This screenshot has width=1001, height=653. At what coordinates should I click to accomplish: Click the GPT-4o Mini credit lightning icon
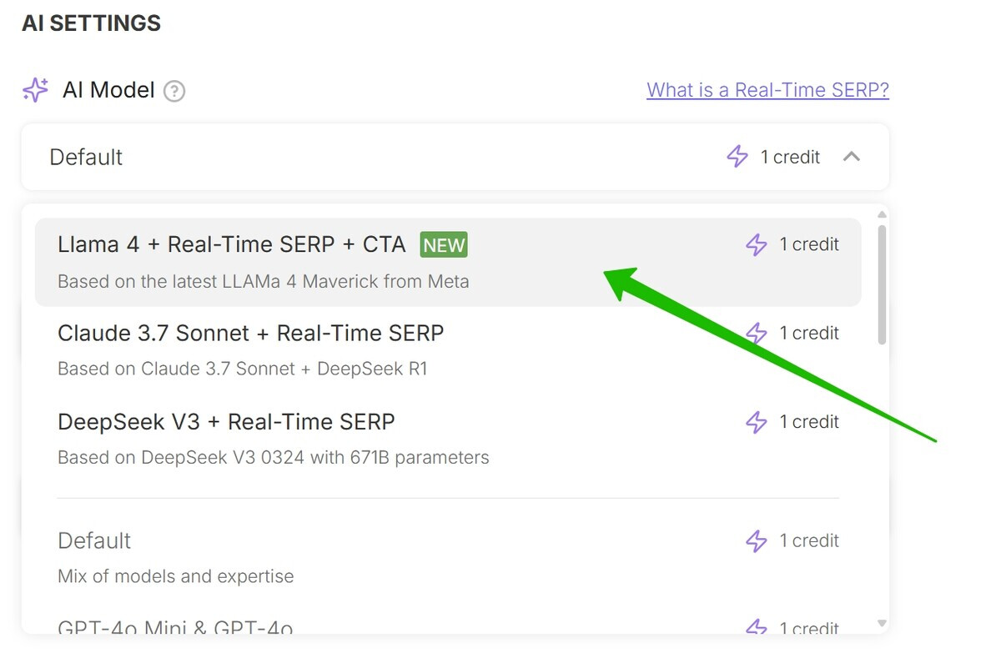pyautogui.click(x=756, y=627)
